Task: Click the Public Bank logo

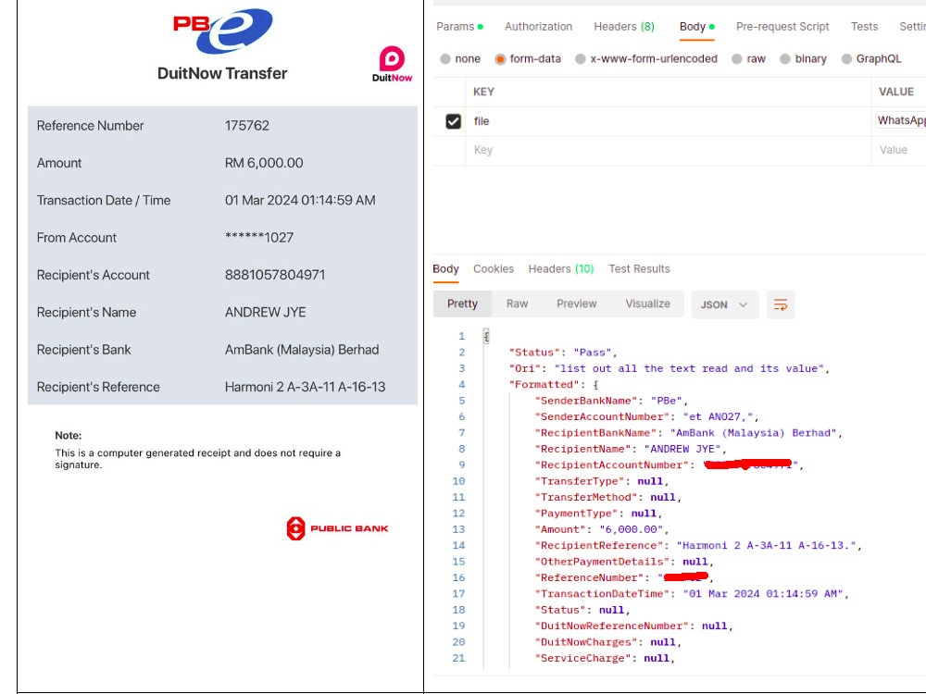Action: point(337,528)
